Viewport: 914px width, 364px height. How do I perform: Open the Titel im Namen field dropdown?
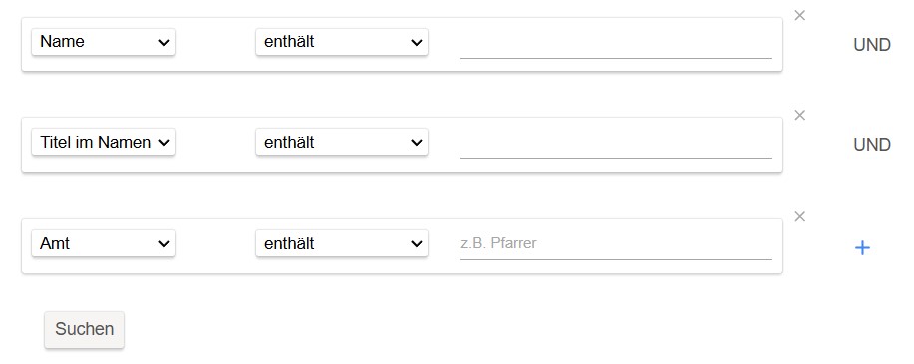(x=104, y=142)
